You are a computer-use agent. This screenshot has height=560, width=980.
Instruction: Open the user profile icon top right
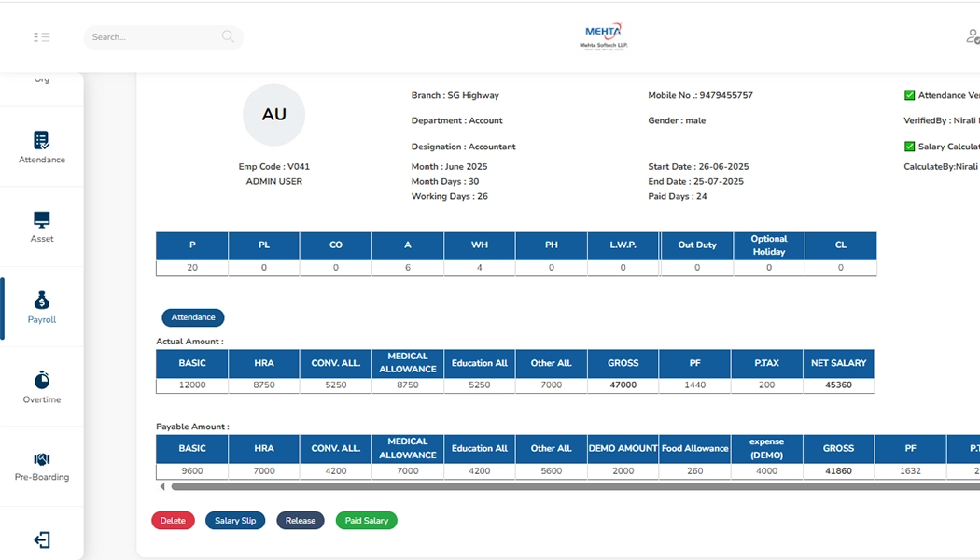point(972,36)
